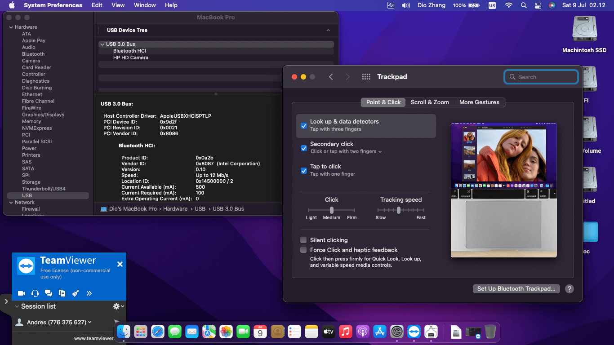Select HP HD Camera in device tree

pyautogui.click(x=130, y=57)
